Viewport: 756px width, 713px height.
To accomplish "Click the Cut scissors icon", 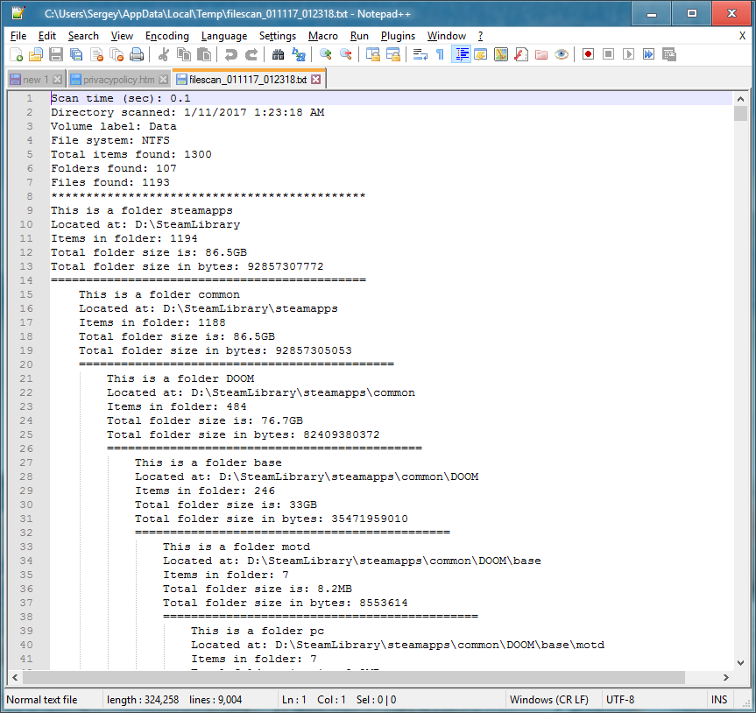I will (x=164, y=54).
